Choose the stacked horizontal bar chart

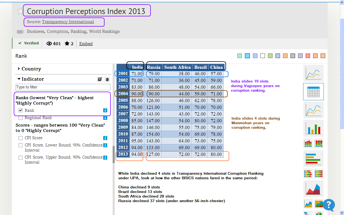coord(308,174)
